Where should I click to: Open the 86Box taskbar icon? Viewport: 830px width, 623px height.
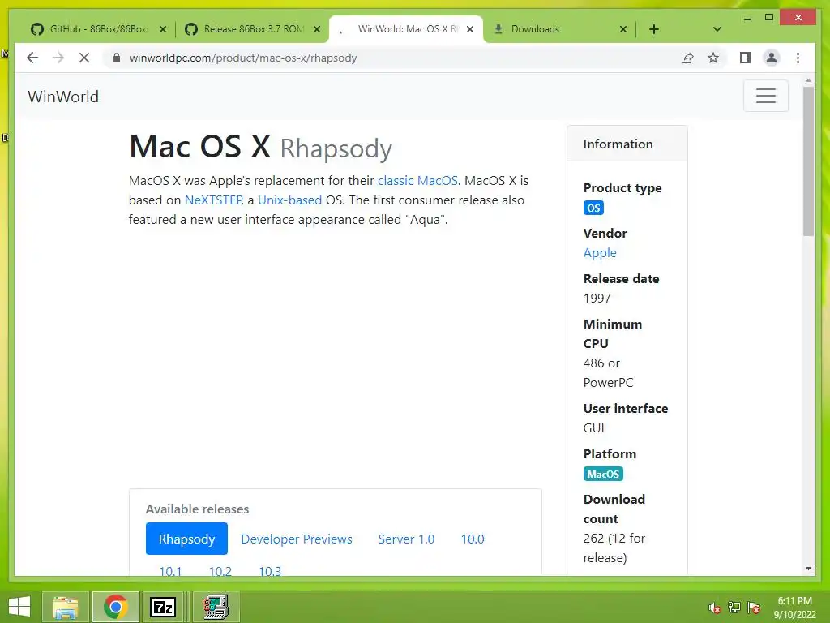tap(216, 607)
